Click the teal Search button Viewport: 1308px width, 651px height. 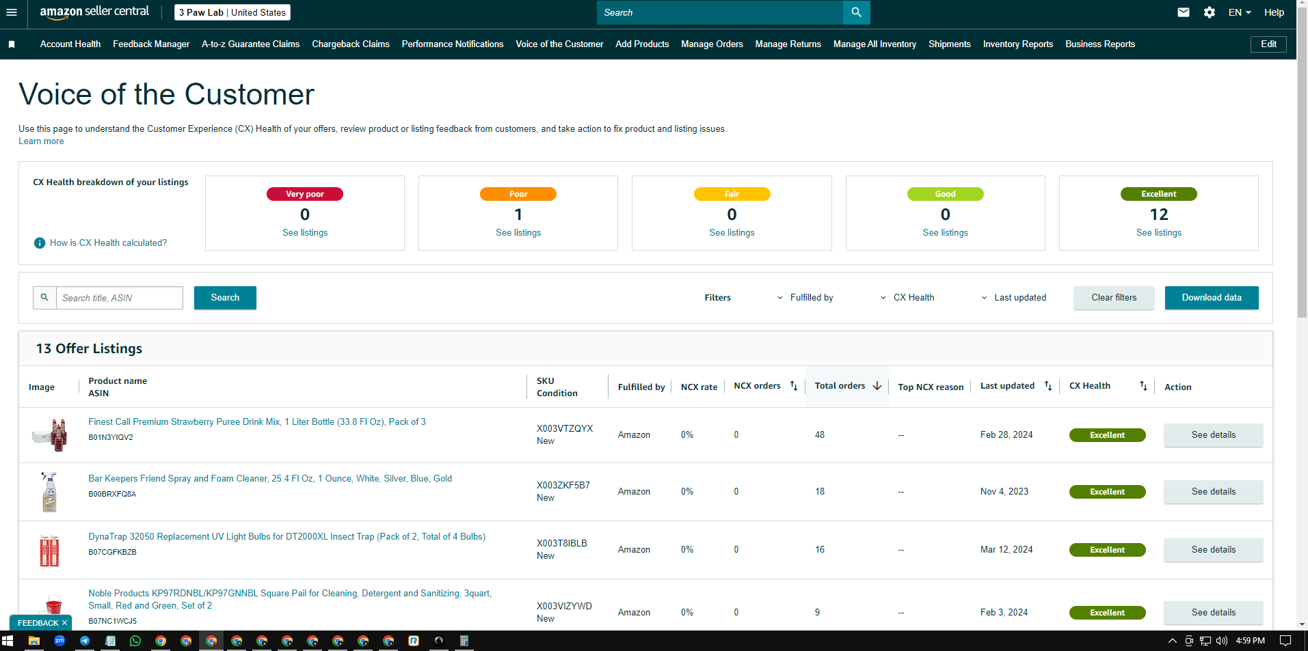pyautogui.click(x=225, y=298)
